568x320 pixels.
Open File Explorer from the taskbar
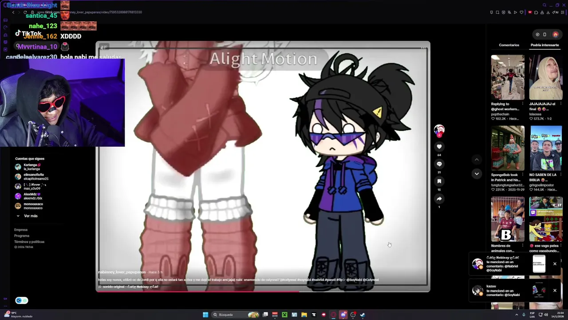coord(304,315)
